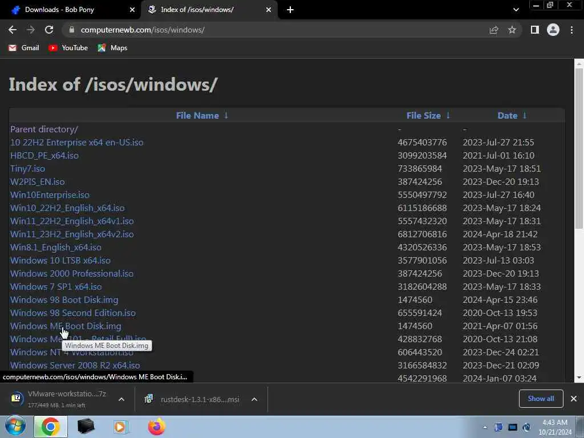584x438 pixels.
Task: Click Chrome icon in the taskbar
Action: (51, 427)
